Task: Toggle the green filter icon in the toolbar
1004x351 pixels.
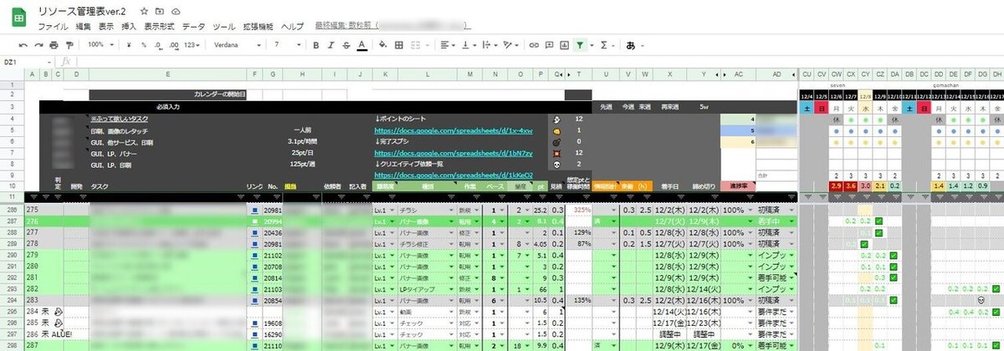Action: click(x=581, y=44)
